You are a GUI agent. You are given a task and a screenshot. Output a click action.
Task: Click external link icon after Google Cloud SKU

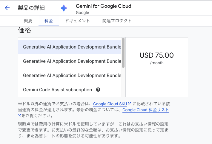[x=130, y=104]
